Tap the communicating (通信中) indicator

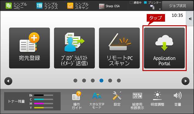pyautogui.click(x=136, y=3)
